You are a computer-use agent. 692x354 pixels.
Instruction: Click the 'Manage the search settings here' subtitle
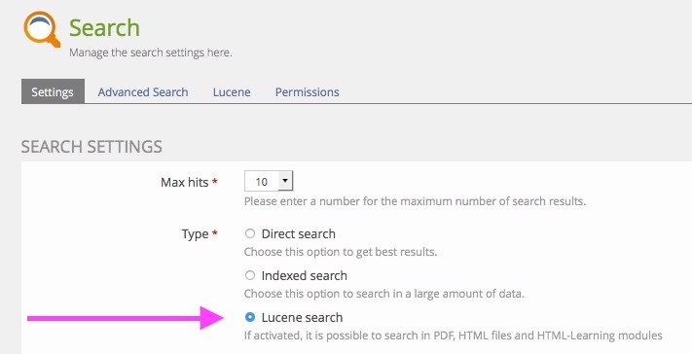tap(151, 53)
